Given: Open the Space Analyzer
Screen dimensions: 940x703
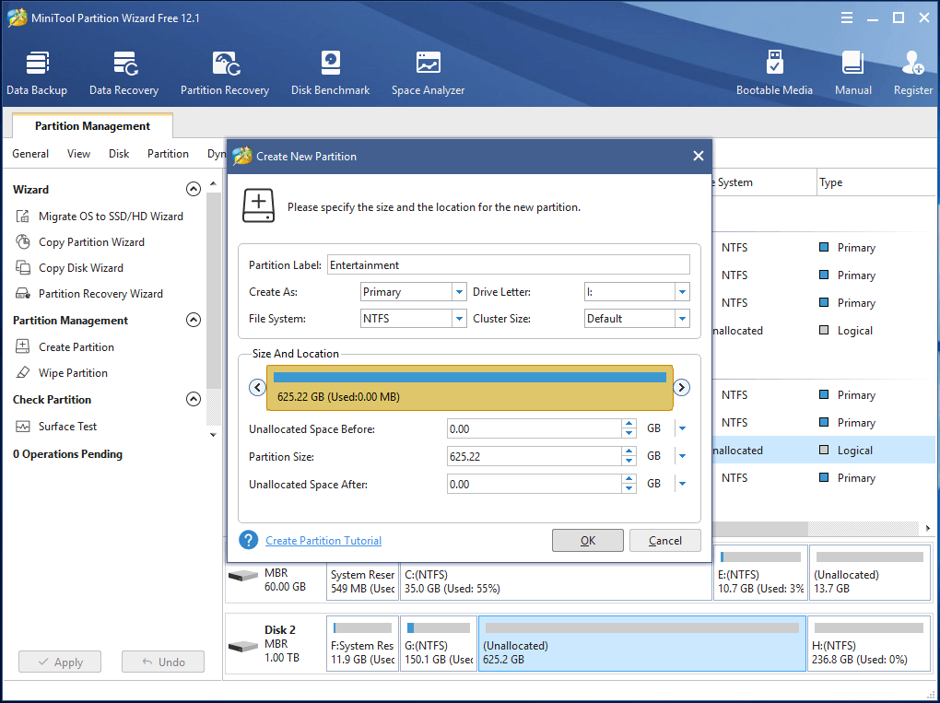Looking at the screenshot, I should 428,73.
